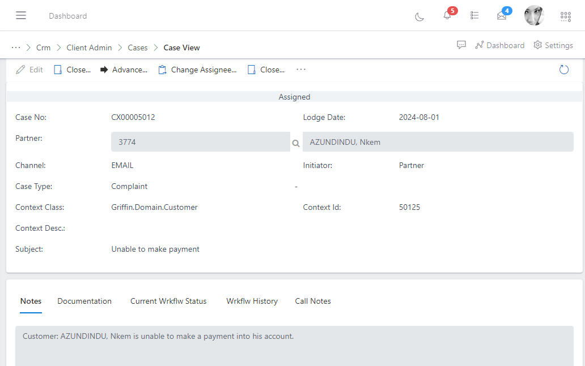Search partner with magnifier icon

(x=296, y=143)
